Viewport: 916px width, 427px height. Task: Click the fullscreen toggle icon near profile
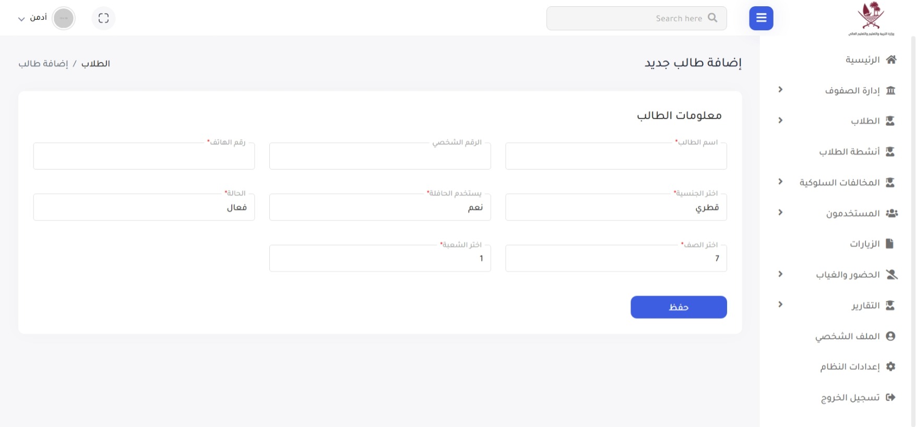tap(103, 18)
